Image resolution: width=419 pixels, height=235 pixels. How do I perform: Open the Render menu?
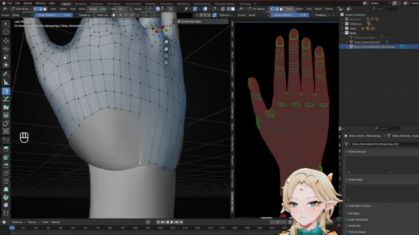[28, 3]
